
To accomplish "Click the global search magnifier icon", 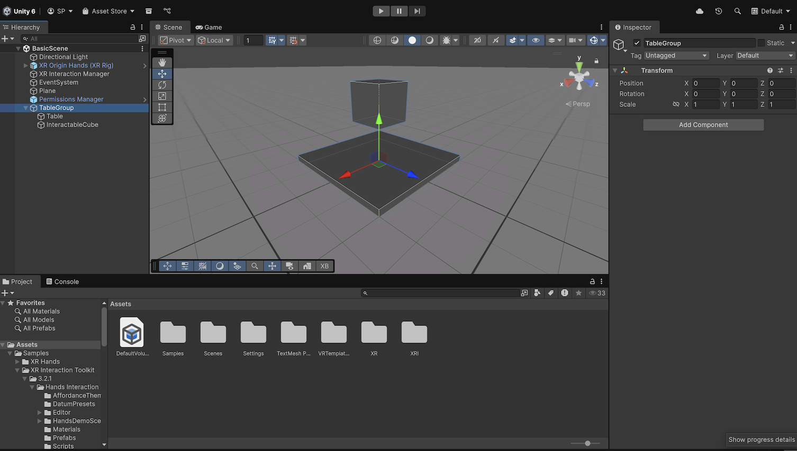I will click(737, 11).
